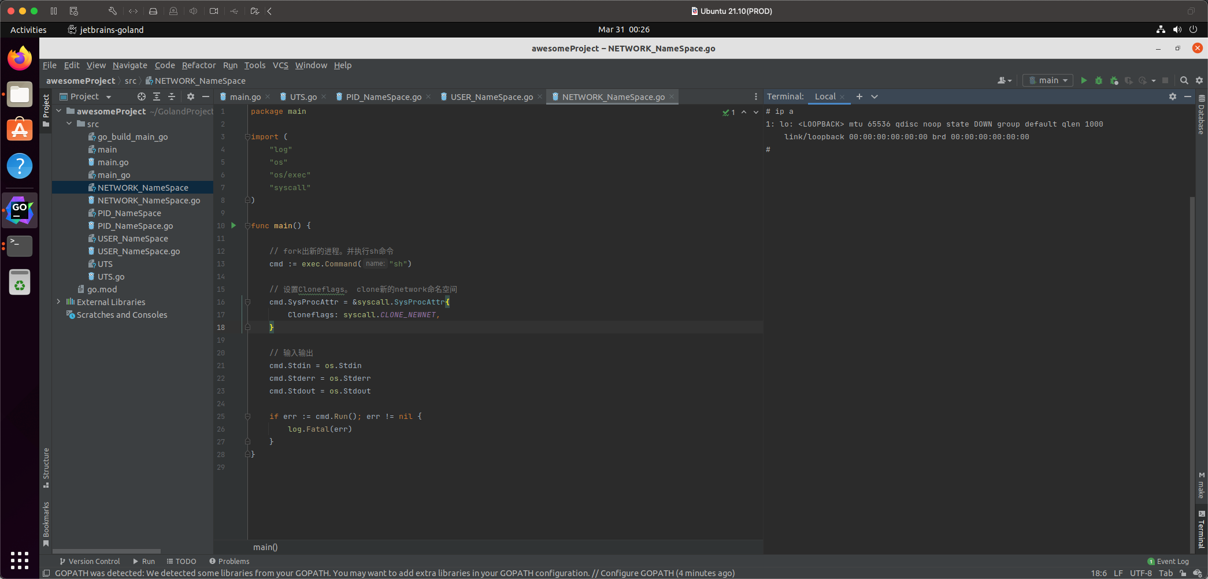The image size is (1208, 579).
Task: Toggle the Database tool window on right edge
Action: (x=1201, y=115)
